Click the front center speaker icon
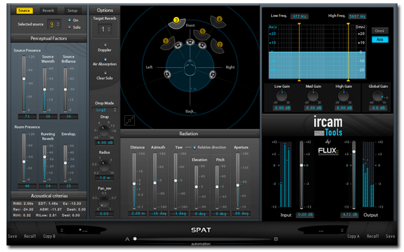The height and width of the screenshot is (252, 404). click(190, 42)
